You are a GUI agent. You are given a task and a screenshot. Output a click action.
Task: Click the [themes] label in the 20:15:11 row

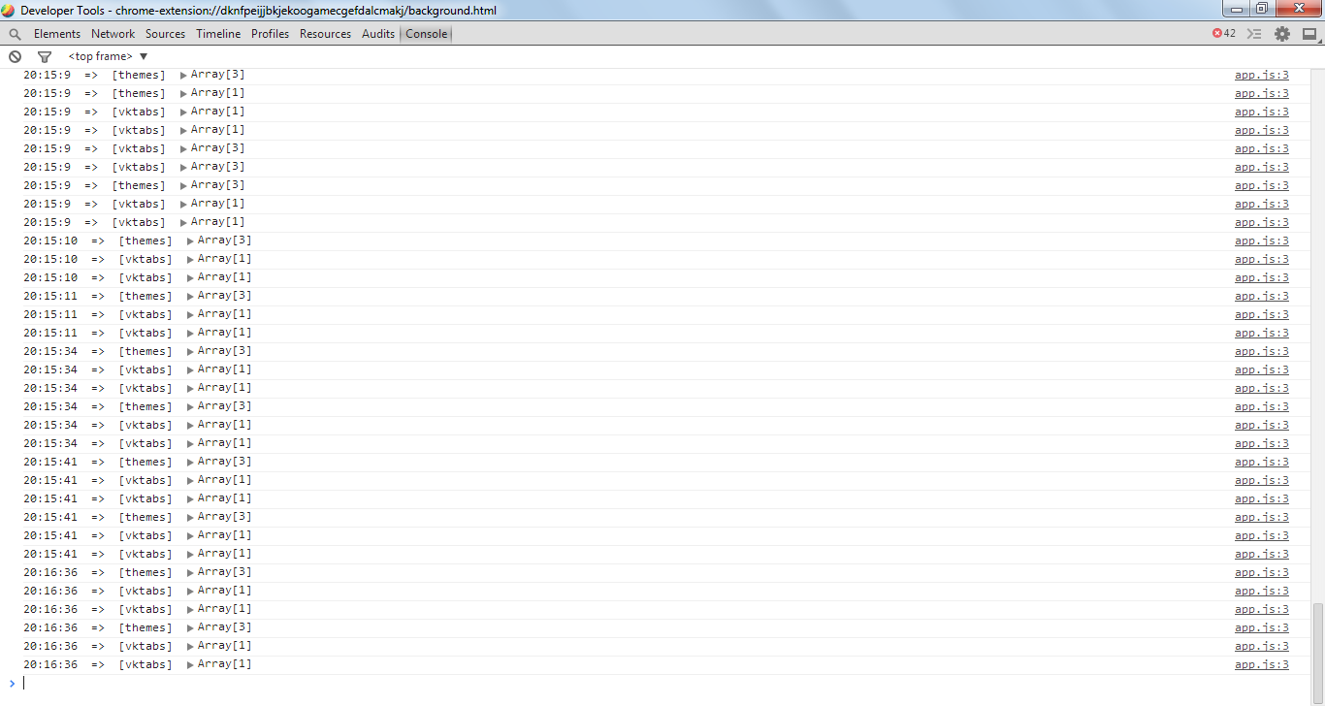pos(145,296)
